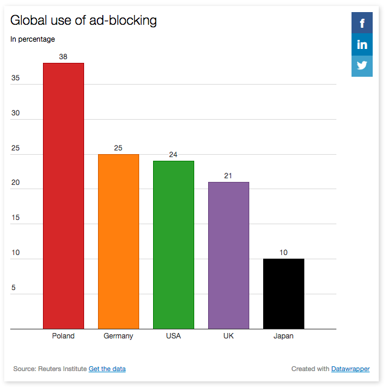This screenshot has height=388, width=386.
Task: Select the orange Germany bar
Action: point(119,241)
